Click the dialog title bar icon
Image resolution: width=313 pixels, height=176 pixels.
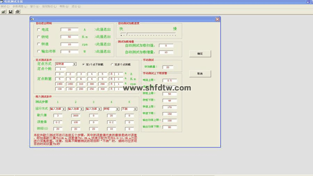point(32,19)
